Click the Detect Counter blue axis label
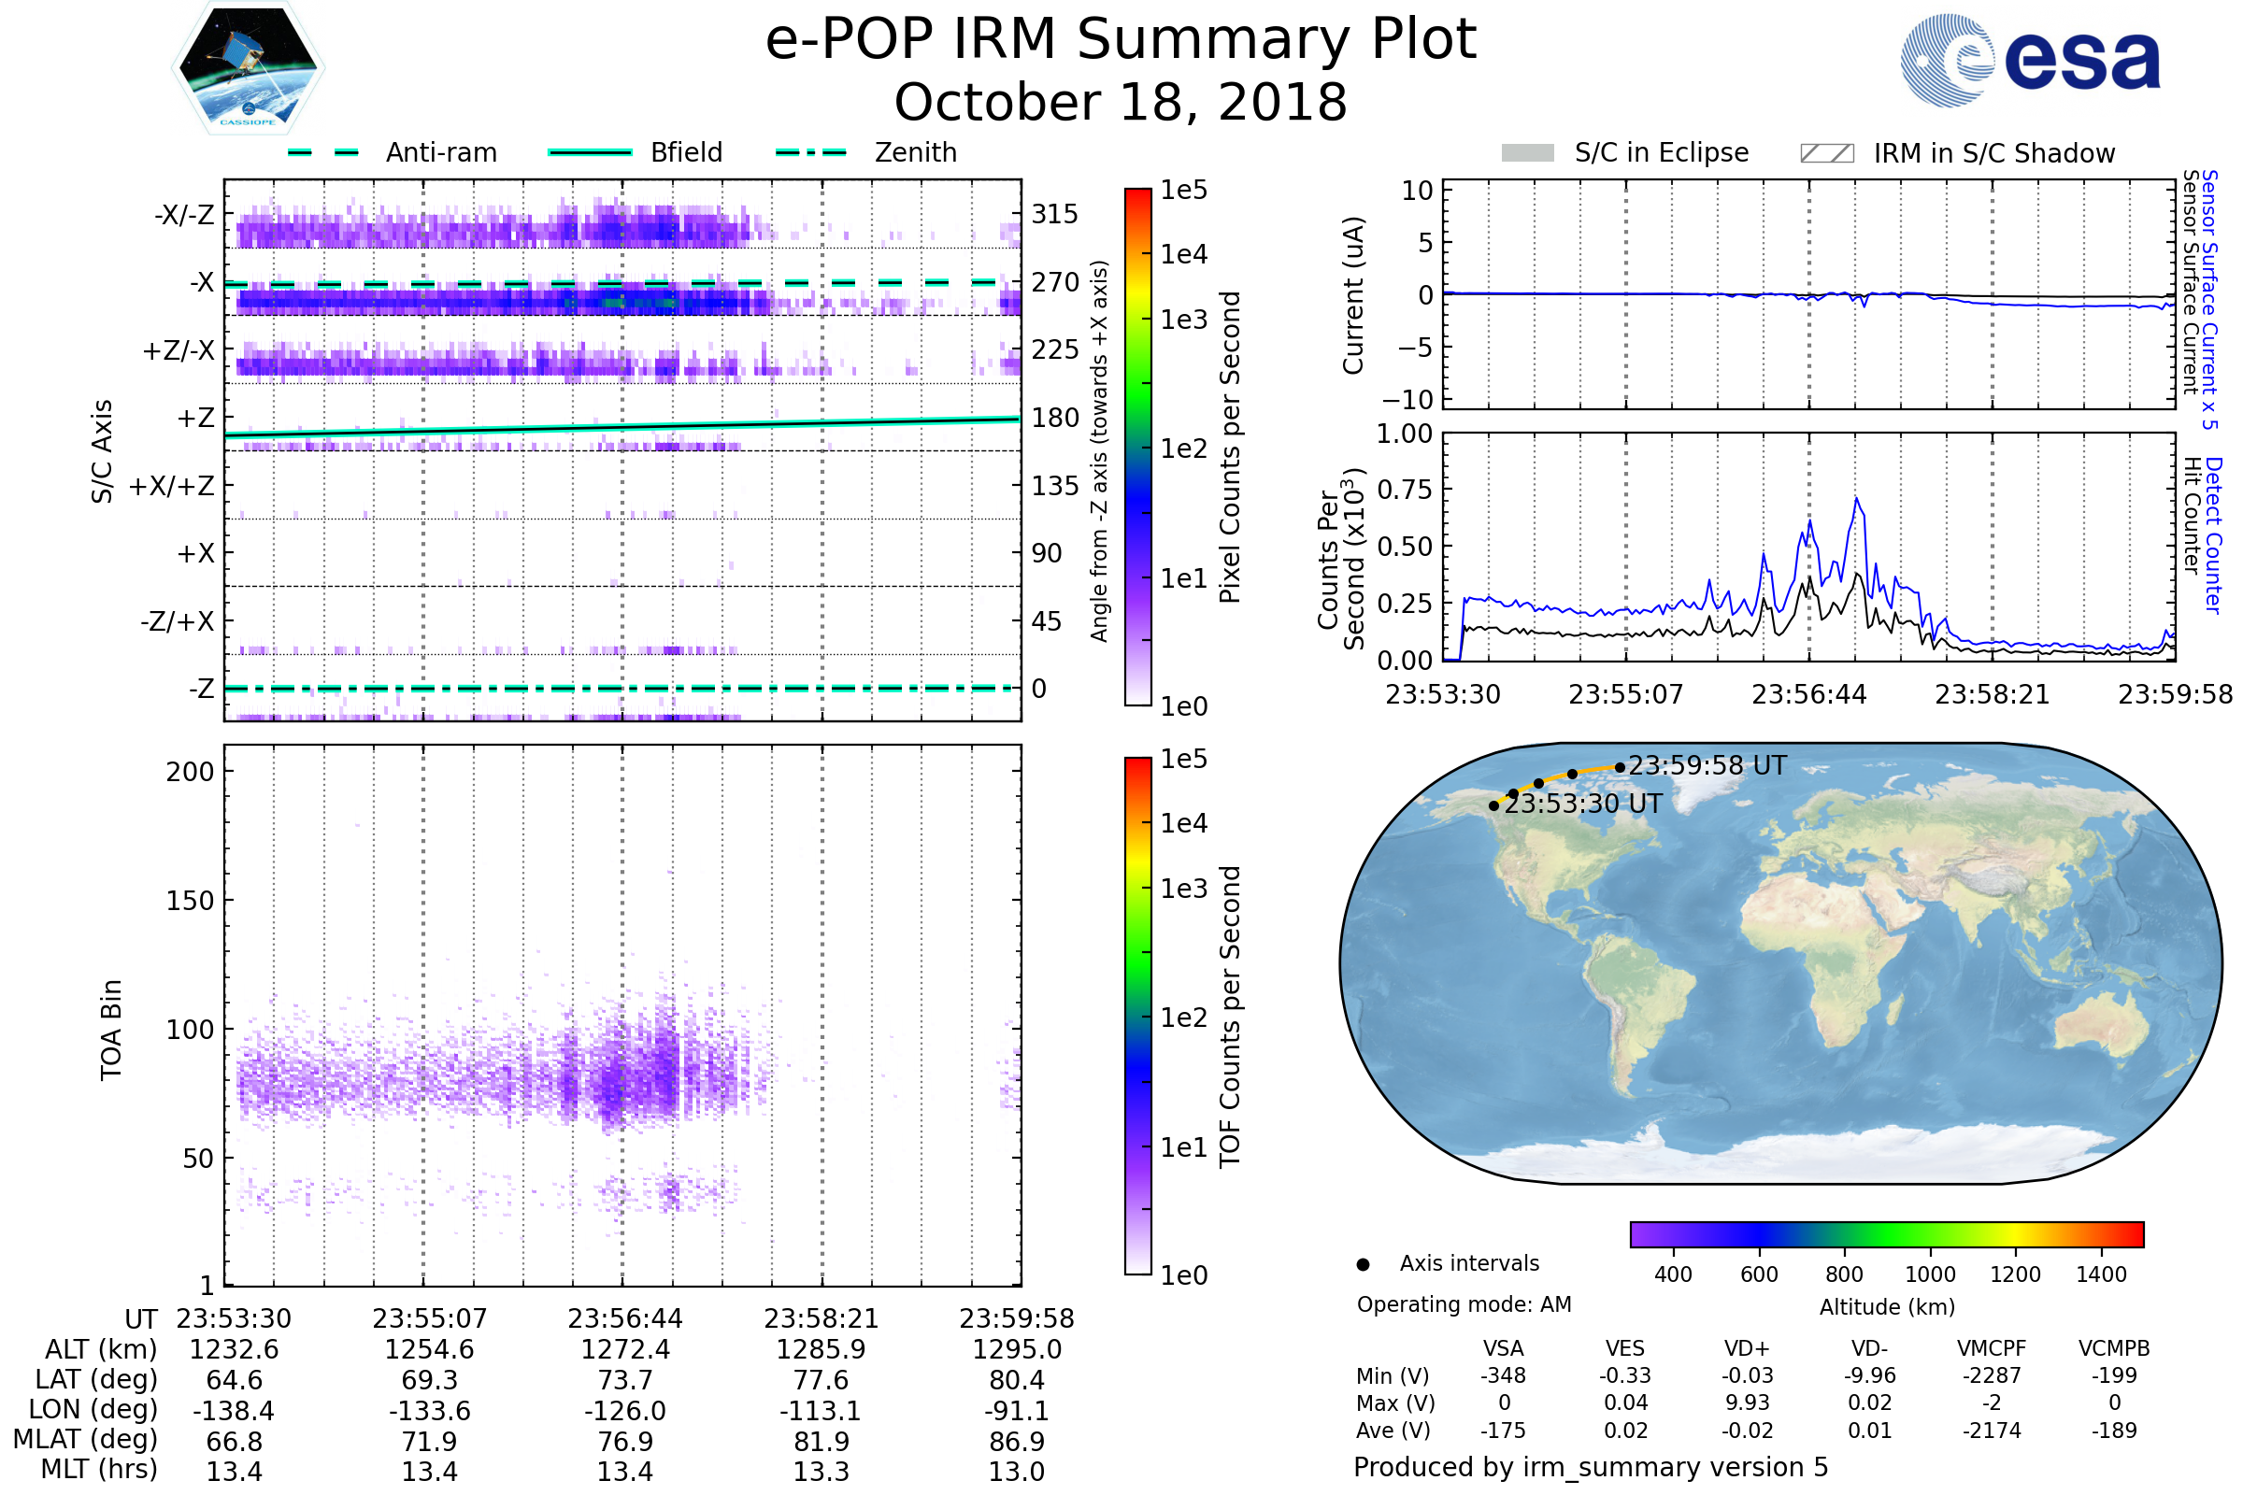This screenshot has width=2243, height=1495. (2213, 534)
